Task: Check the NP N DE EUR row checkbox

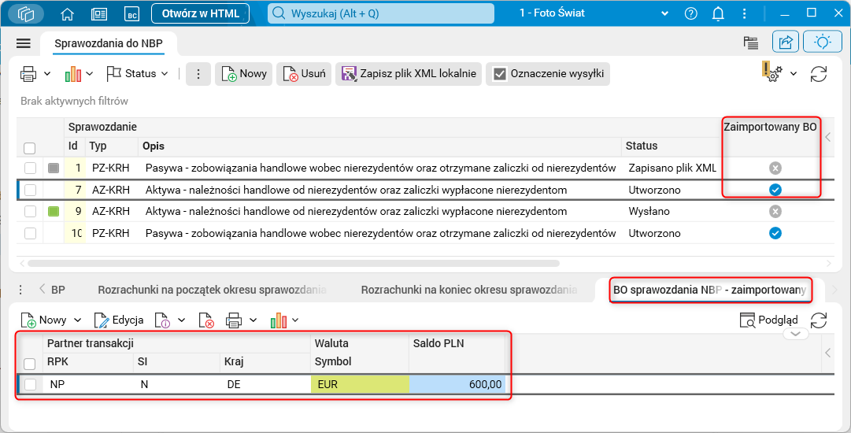Action: 30,385
